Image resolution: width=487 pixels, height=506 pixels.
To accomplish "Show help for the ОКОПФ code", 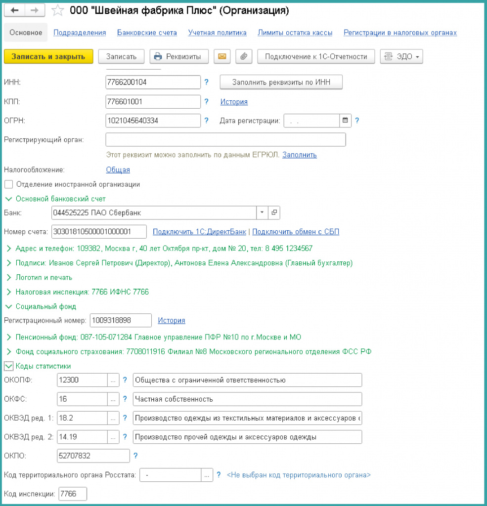I will tap(125, 380).
